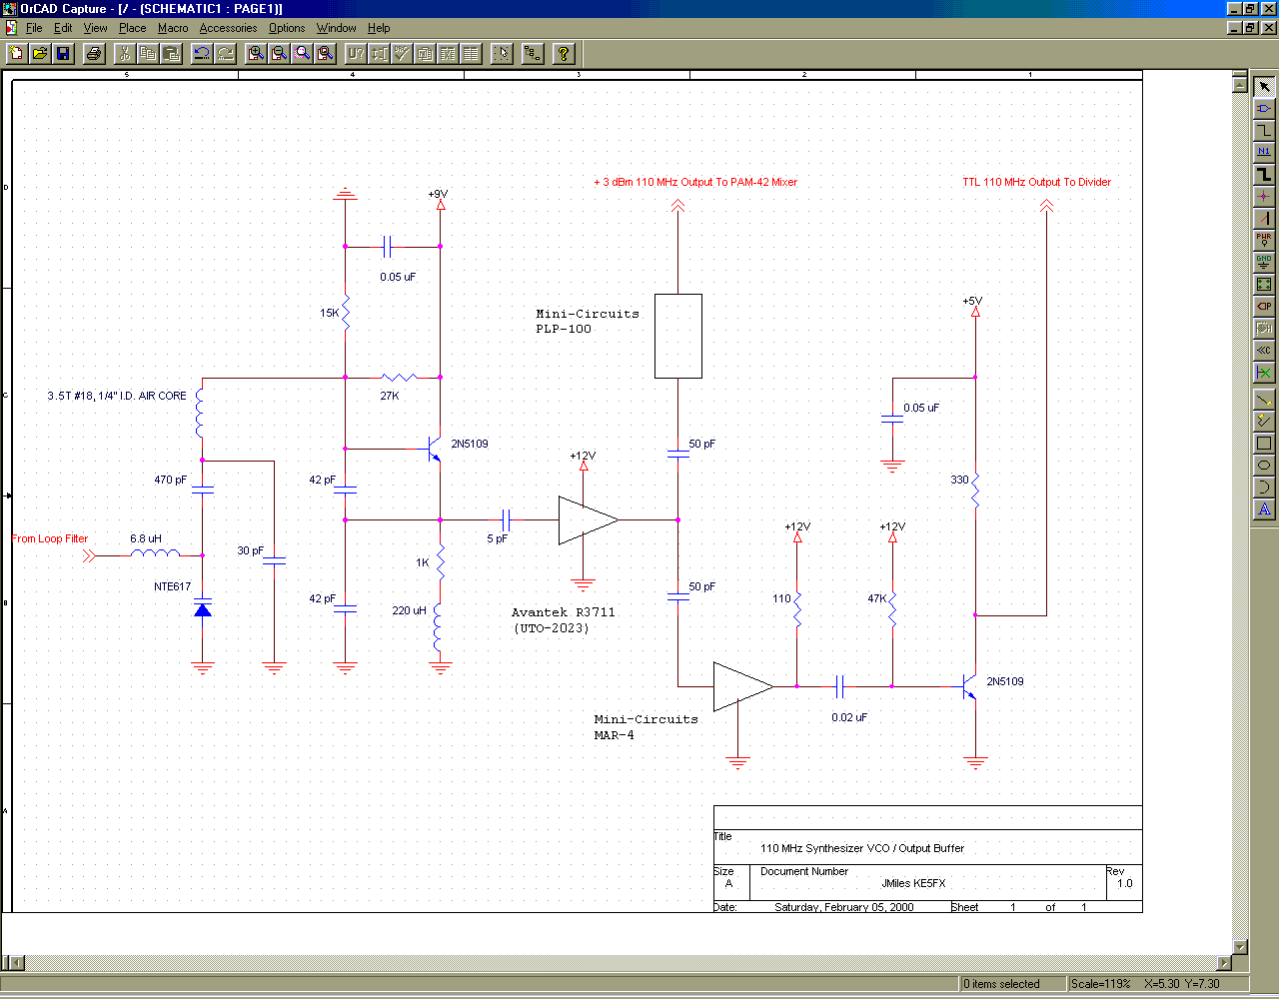Click the Zoom to All icon

(x=325, y=53)
